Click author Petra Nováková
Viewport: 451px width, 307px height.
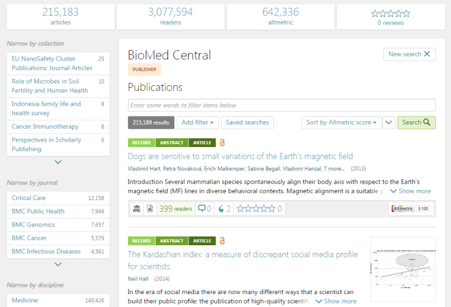coord(182,169)
